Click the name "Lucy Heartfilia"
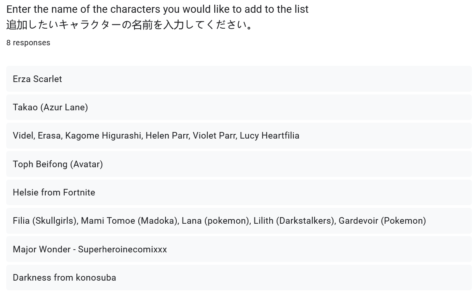The width and height of the screenshot is (475, 293). 269,135
